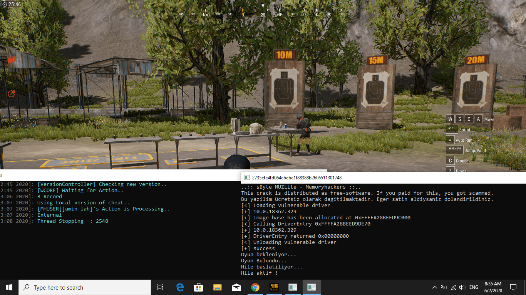Switch to first console window in taskbar
The width and height of the screenshot is (526, 295).
click(293, 287)
